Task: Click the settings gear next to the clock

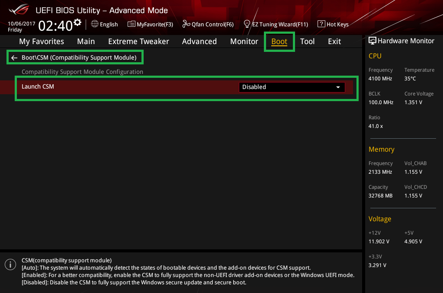Action: point(77,22)
